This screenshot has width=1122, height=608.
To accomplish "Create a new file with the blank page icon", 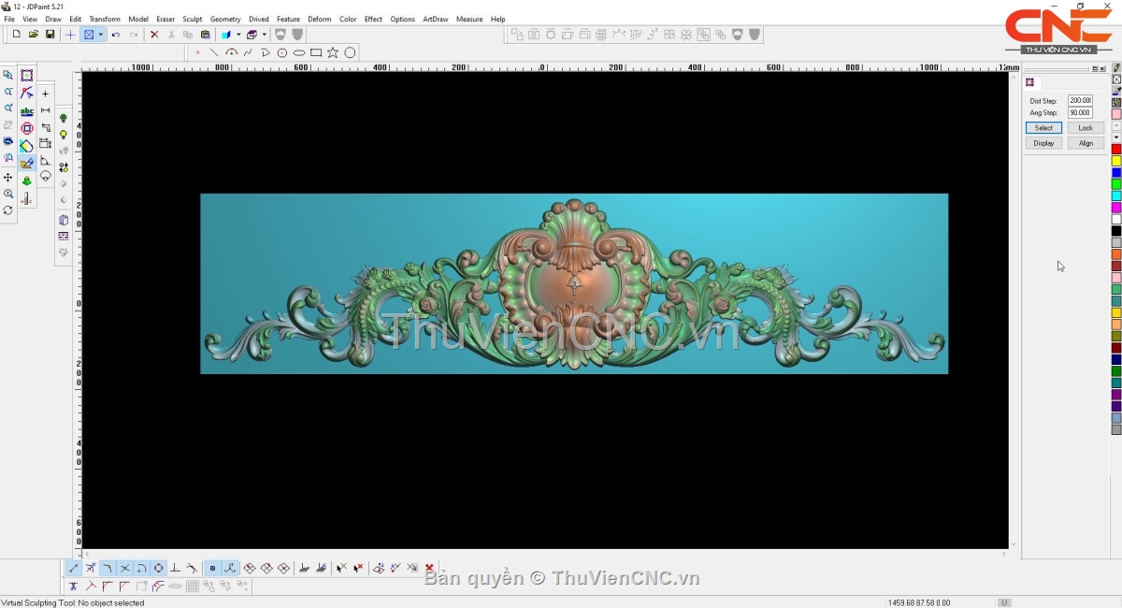I will 16,35.
